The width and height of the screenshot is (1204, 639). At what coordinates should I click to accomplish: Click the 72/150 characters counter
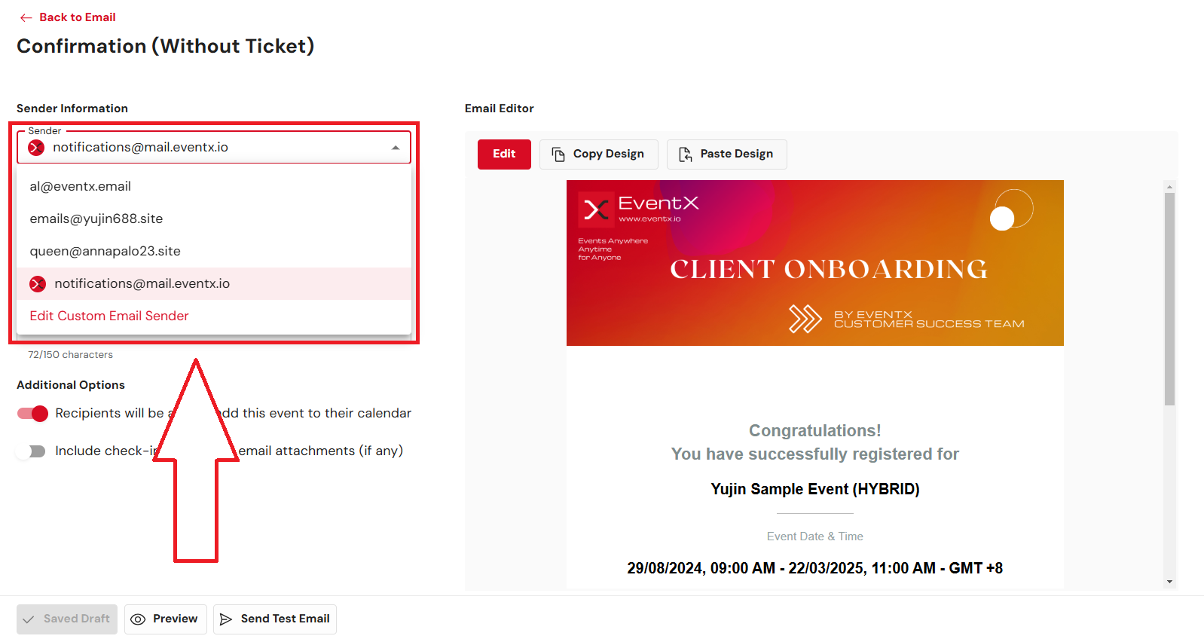coord(70,354)
